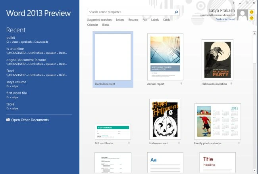
Task: Click the sad smiley feedback icon
Action: [x=251, y=18]
